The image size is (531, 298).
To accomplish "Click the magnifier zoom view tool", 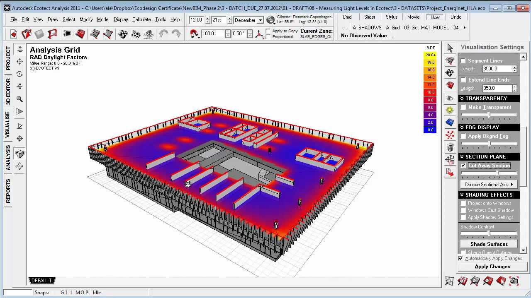I will pyautogui.click(x=19, y=99).
